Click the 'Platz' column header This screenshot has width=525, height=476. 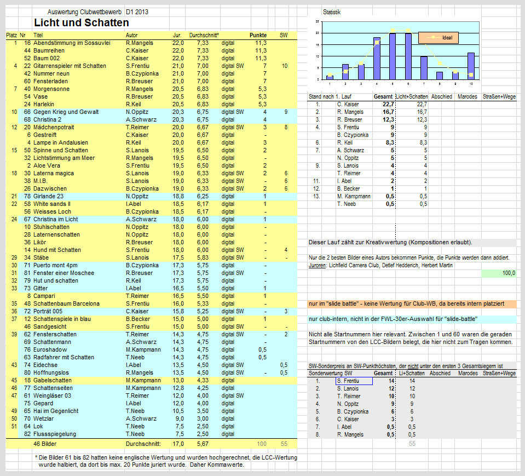point(11,35)
